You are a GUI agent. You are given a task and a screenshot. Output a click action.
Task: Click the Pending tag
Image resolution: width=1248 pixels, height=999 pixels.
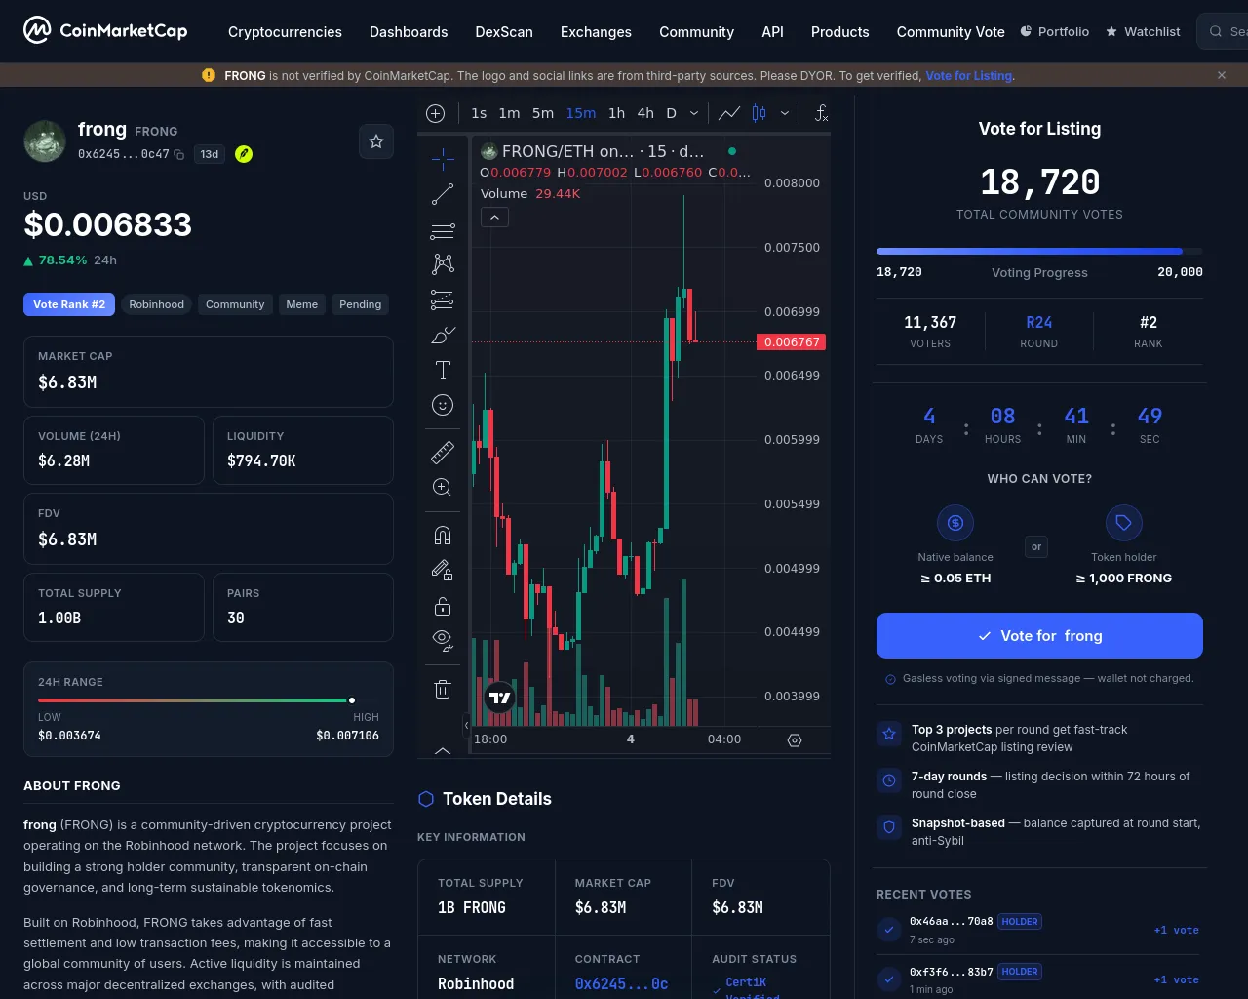click(x=360, y=304)
